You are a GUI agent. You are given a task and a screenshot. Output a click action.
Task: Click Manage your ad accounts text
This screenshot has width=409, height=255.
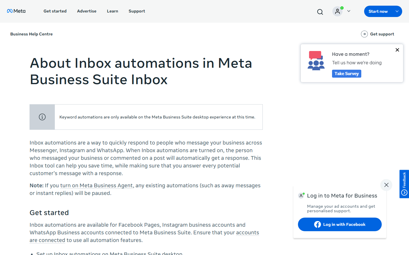pos(341,209)
